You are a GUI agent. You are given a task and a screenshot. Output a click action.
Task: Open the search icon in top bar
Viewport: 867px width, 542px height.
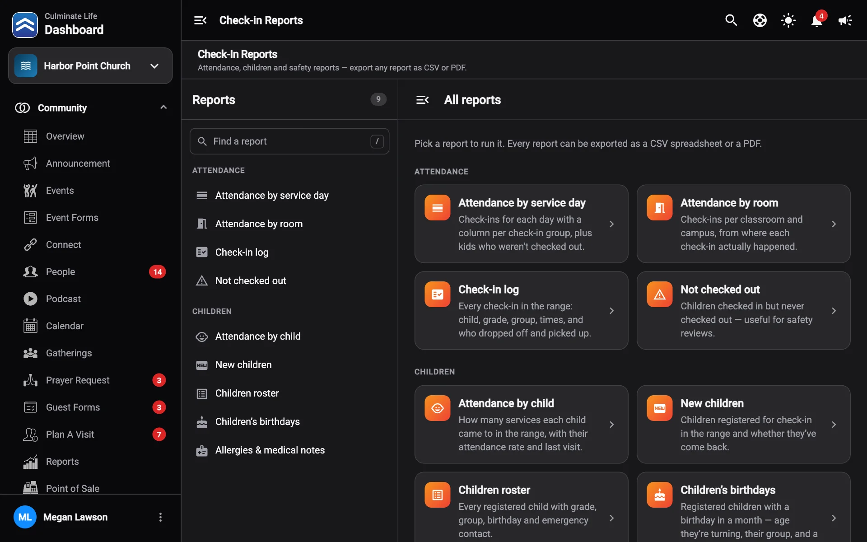point(731,20)
